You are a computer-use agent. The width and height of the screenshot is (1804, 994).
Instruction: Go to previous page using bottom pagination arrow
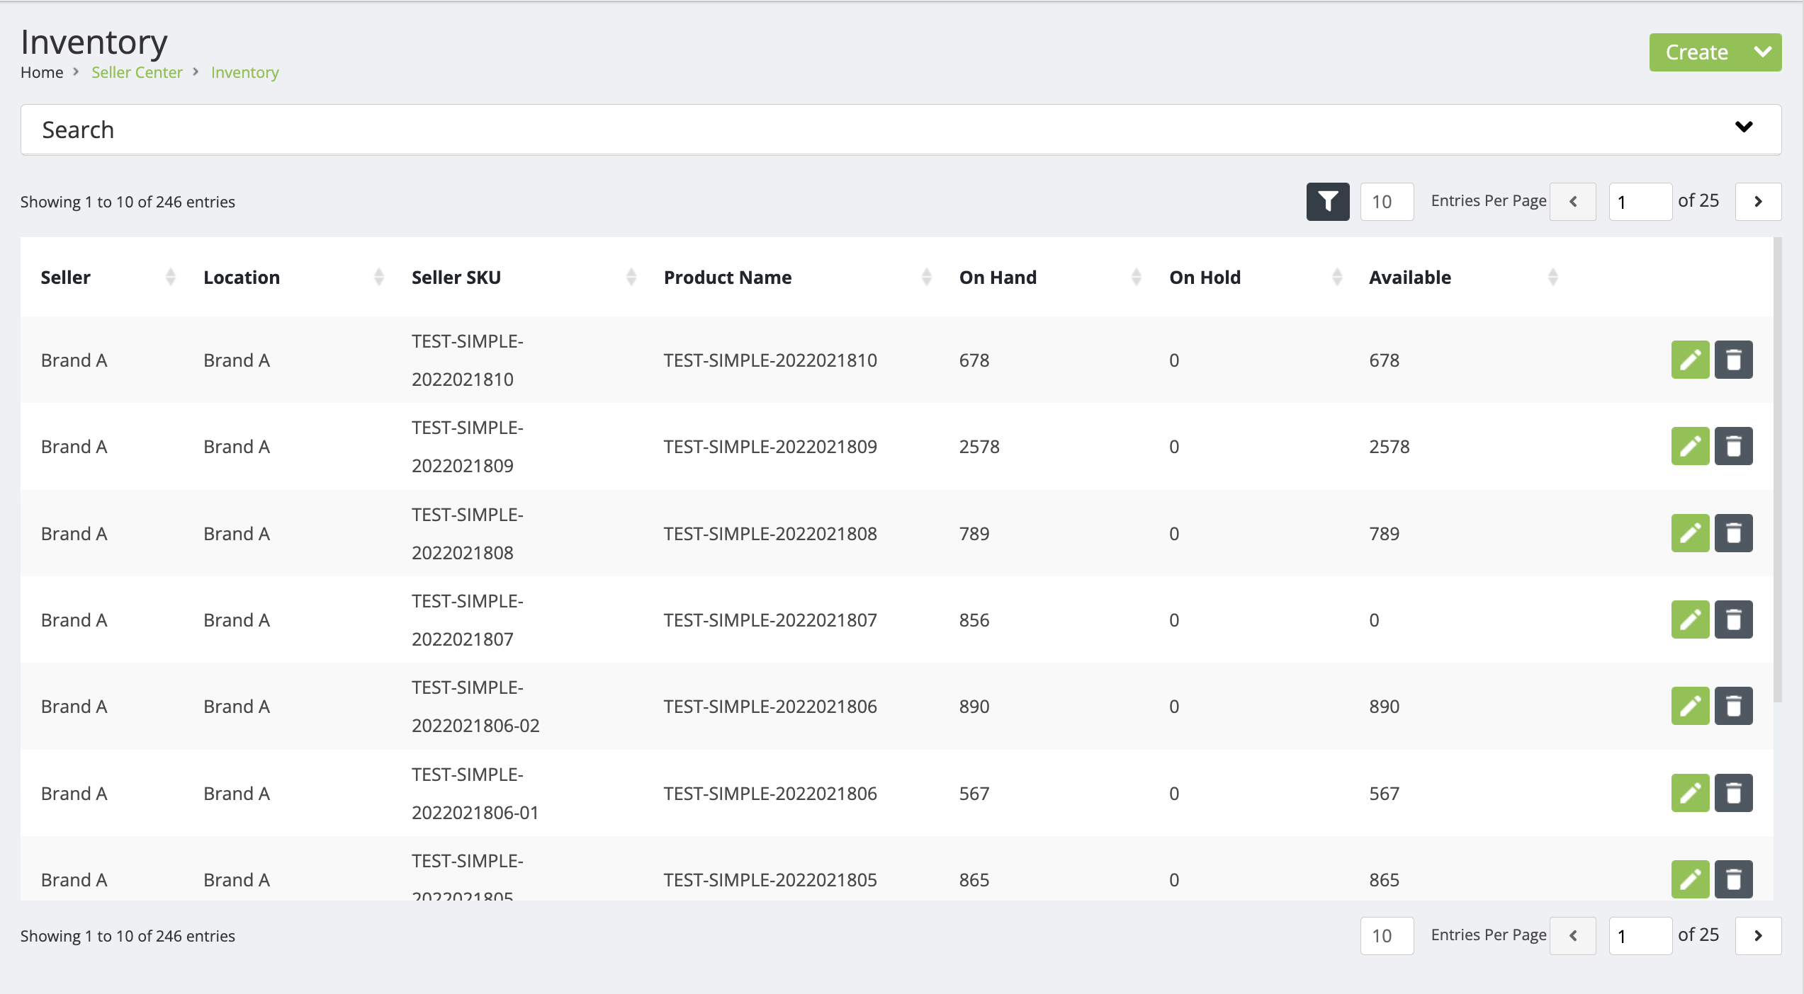point(1572,936)
